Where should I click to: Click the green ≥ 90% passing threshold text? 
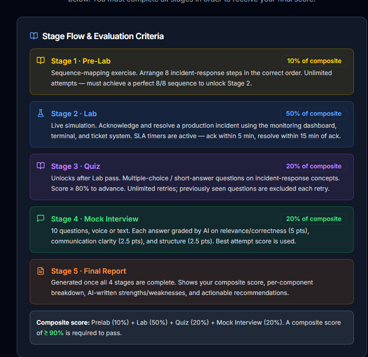(54, 333)
